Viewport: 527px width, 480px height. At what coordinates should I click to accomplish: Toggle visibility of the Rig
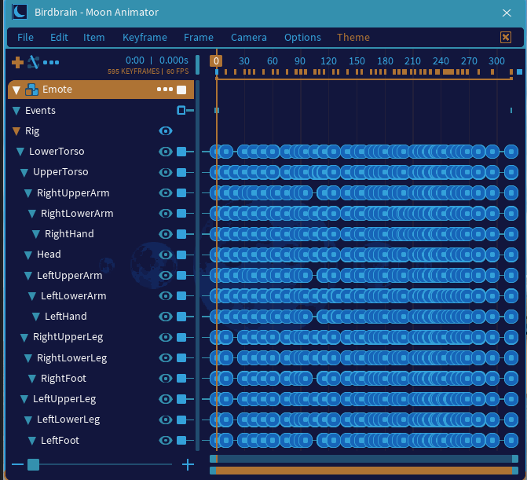point(166,130)
